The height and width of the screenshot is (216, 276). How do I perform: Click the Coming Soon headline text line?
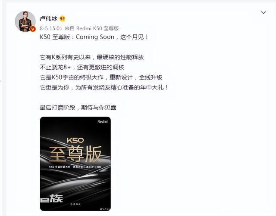(94, 37)
